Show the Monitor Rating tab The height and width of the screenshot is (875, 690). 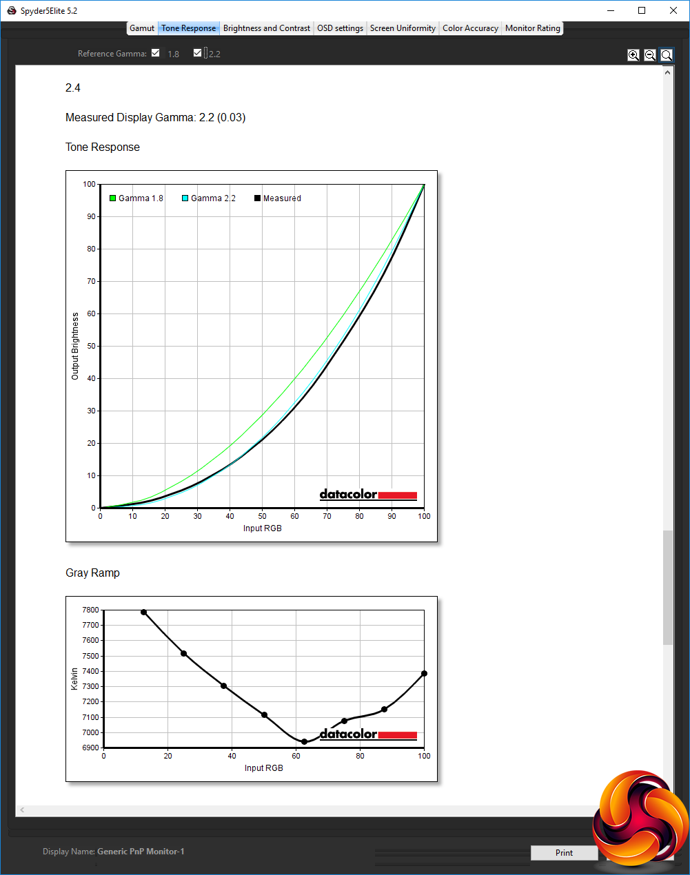coord(533,28)
